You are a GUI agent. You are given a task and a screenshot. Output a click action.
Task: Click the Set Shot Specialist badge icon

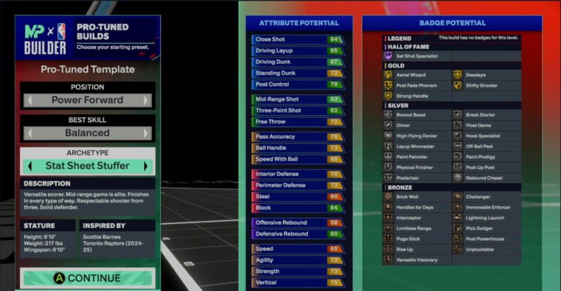coord(388,55)
